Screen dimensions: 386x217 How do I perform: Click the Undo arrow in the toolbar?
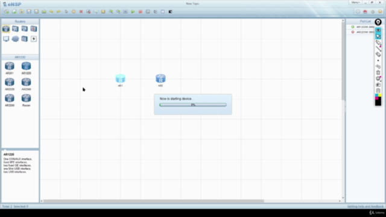click(51, 11)
